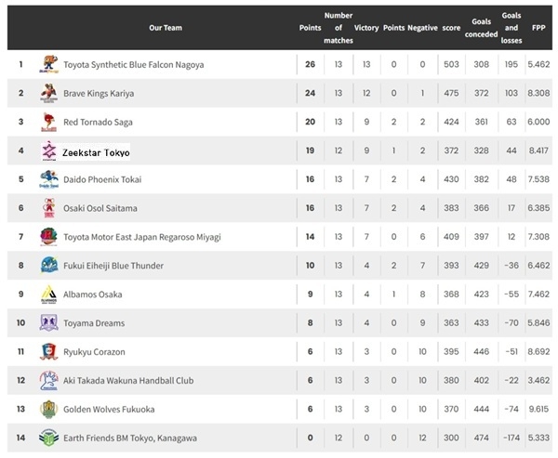558x458 pixels.
Task: Click the Toyota Synthetic Blue Falcon Nagoya logo
Action: coord(48,64)
